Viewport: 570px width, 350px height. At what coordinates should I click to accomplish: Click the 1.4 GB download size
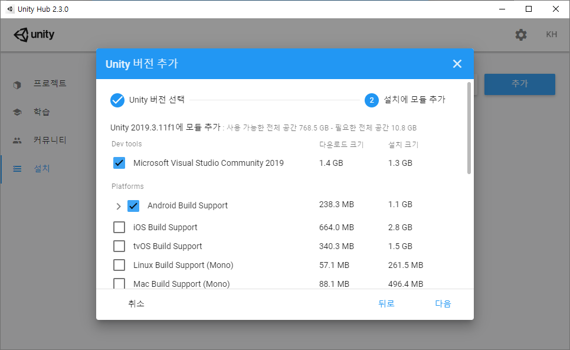pyautogui.click(x=331, y=163)
